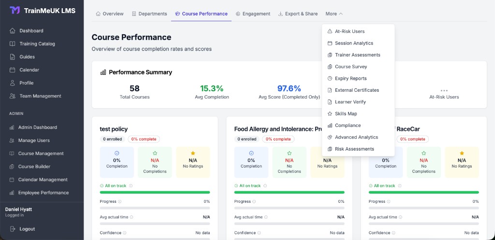Click the TrainMeUK LMS logo icon
The image size is (495, 240).
(15, 11)
